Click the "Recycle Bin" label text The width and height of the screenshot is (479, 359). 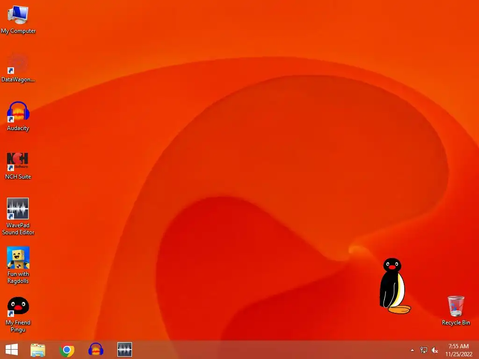(x=456, y=323)
